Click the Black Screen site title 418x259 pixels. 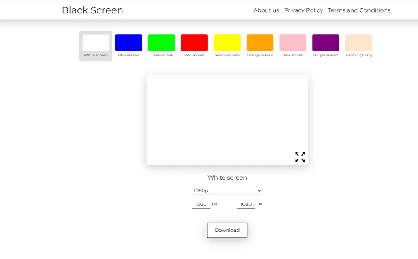click(x=92, y=10)
